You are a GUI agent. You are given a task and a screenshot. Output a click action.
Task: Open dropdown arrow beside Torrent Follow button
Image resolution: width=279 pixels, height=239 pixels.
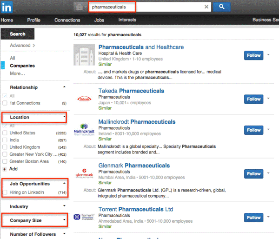[x=268, y=217]
